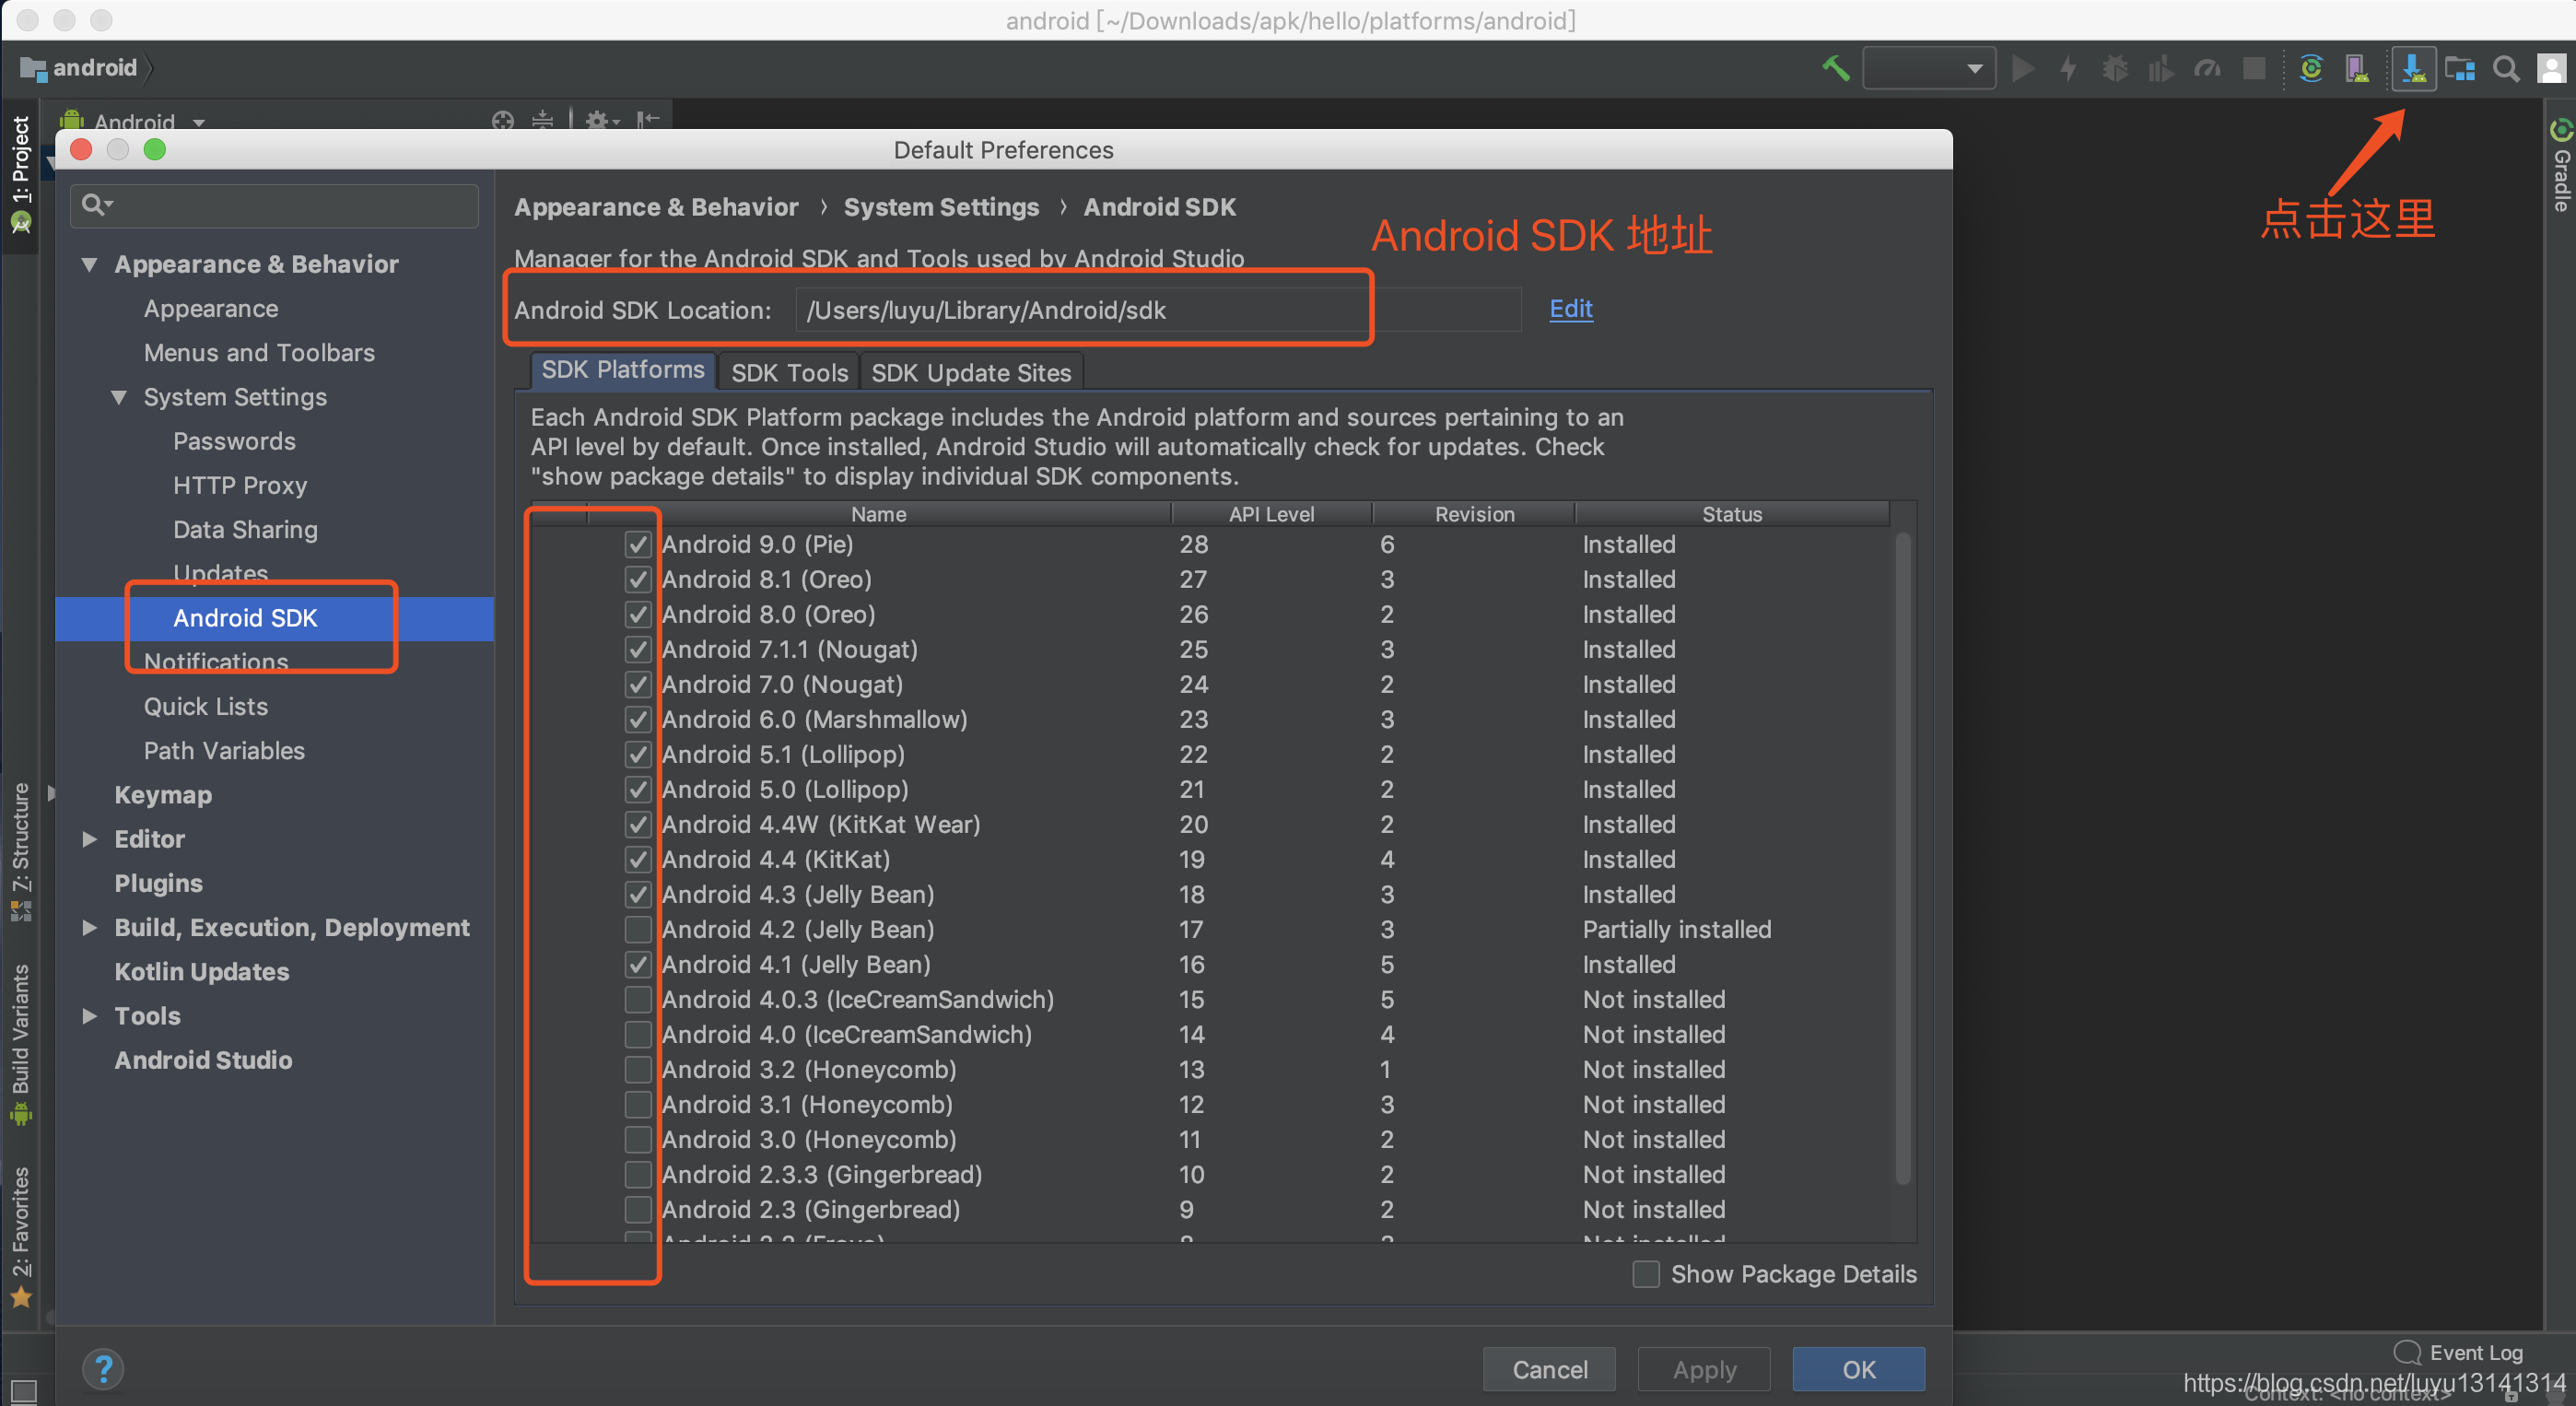Screen dimensions: 2576x1406
Task: Select Menus and Toolbars
Action: pos(259,352)
